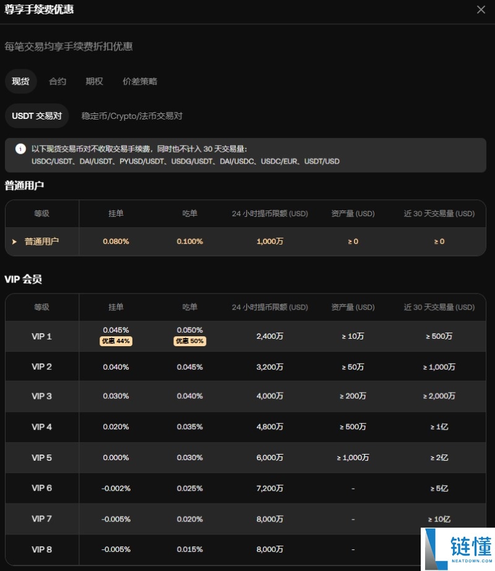The height and width of the screenshot is (571, 495).
Task: Select the USDT 交易对 sub-tab
Action: pyautogui.click(x=37, y=116)
